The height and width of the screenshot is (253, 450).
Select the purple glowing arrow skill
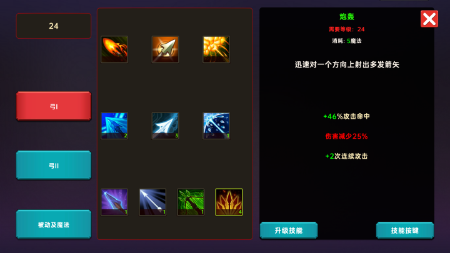click(x=114, y=202)
